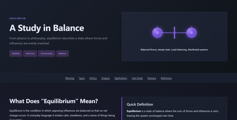The image size is (237, 120).
Task: Jump to the Meaning section
Action: click(x=70, y=78)
